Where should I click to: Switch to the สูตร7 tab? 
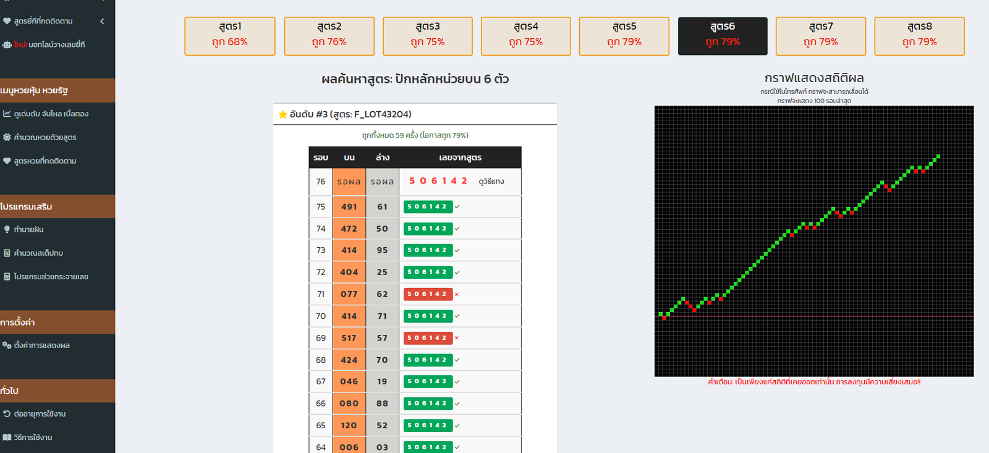coord(821,36)
